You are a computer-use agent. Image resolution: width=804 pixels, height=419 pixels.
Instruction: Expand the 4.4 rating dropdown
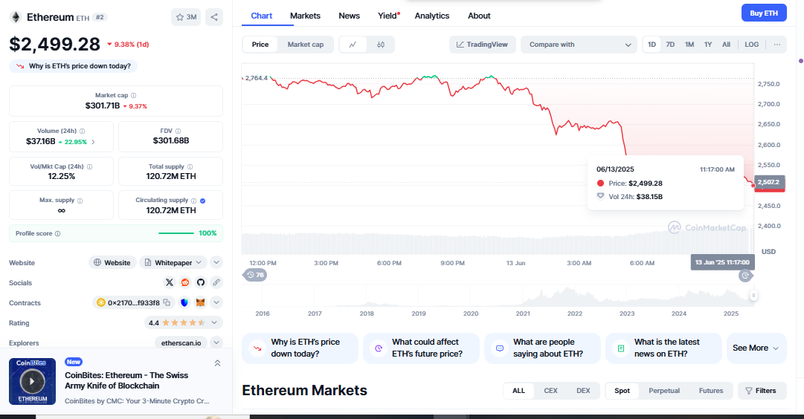pyautogui.click(x=184, y=322)
